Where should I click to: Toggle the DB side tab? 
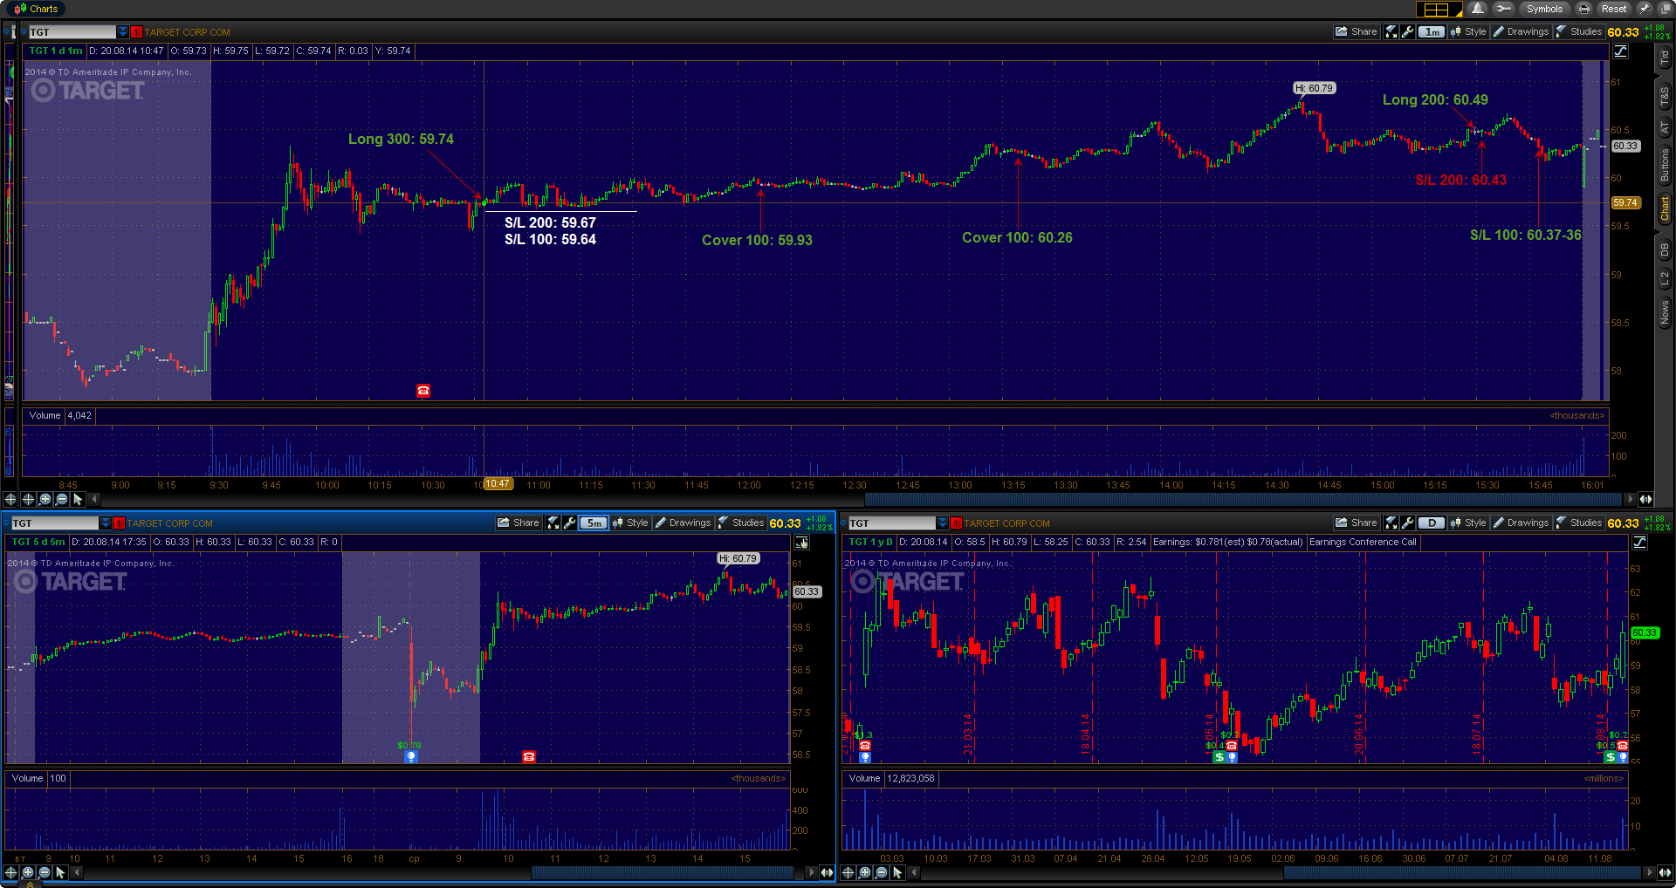pyautogui.click(x=1665, y=249)
